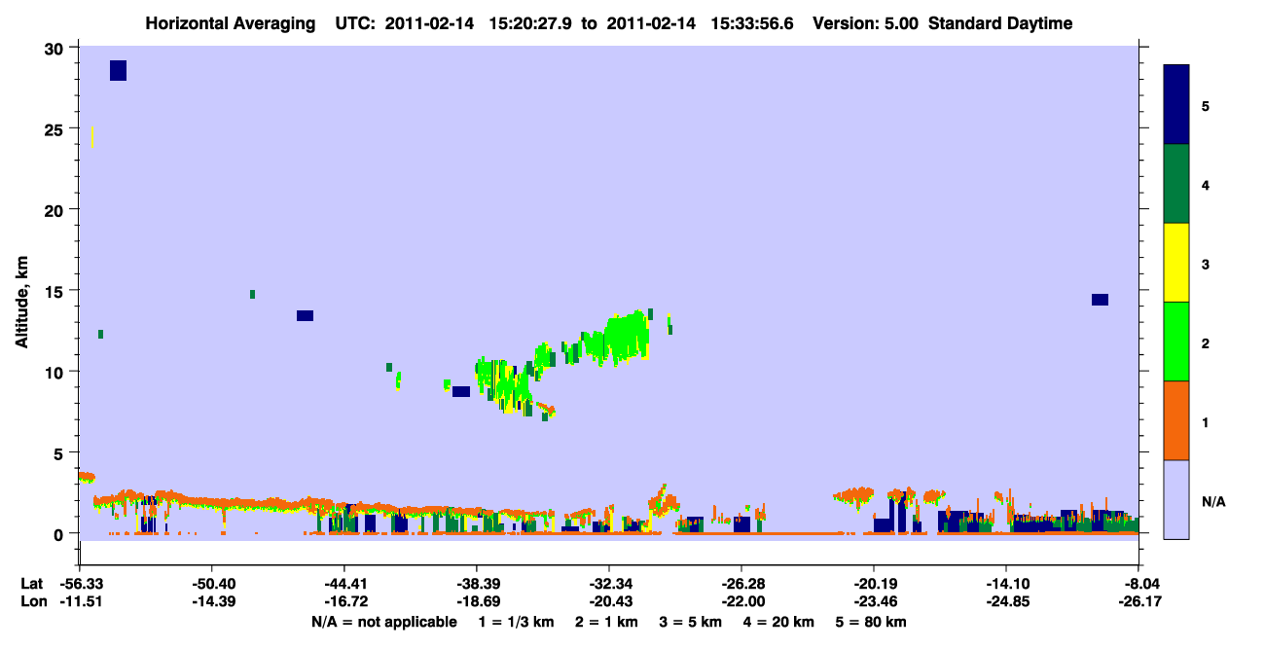
Task: Click the dark green colorbar segment labeled 4
Action: pos(1176,184)
